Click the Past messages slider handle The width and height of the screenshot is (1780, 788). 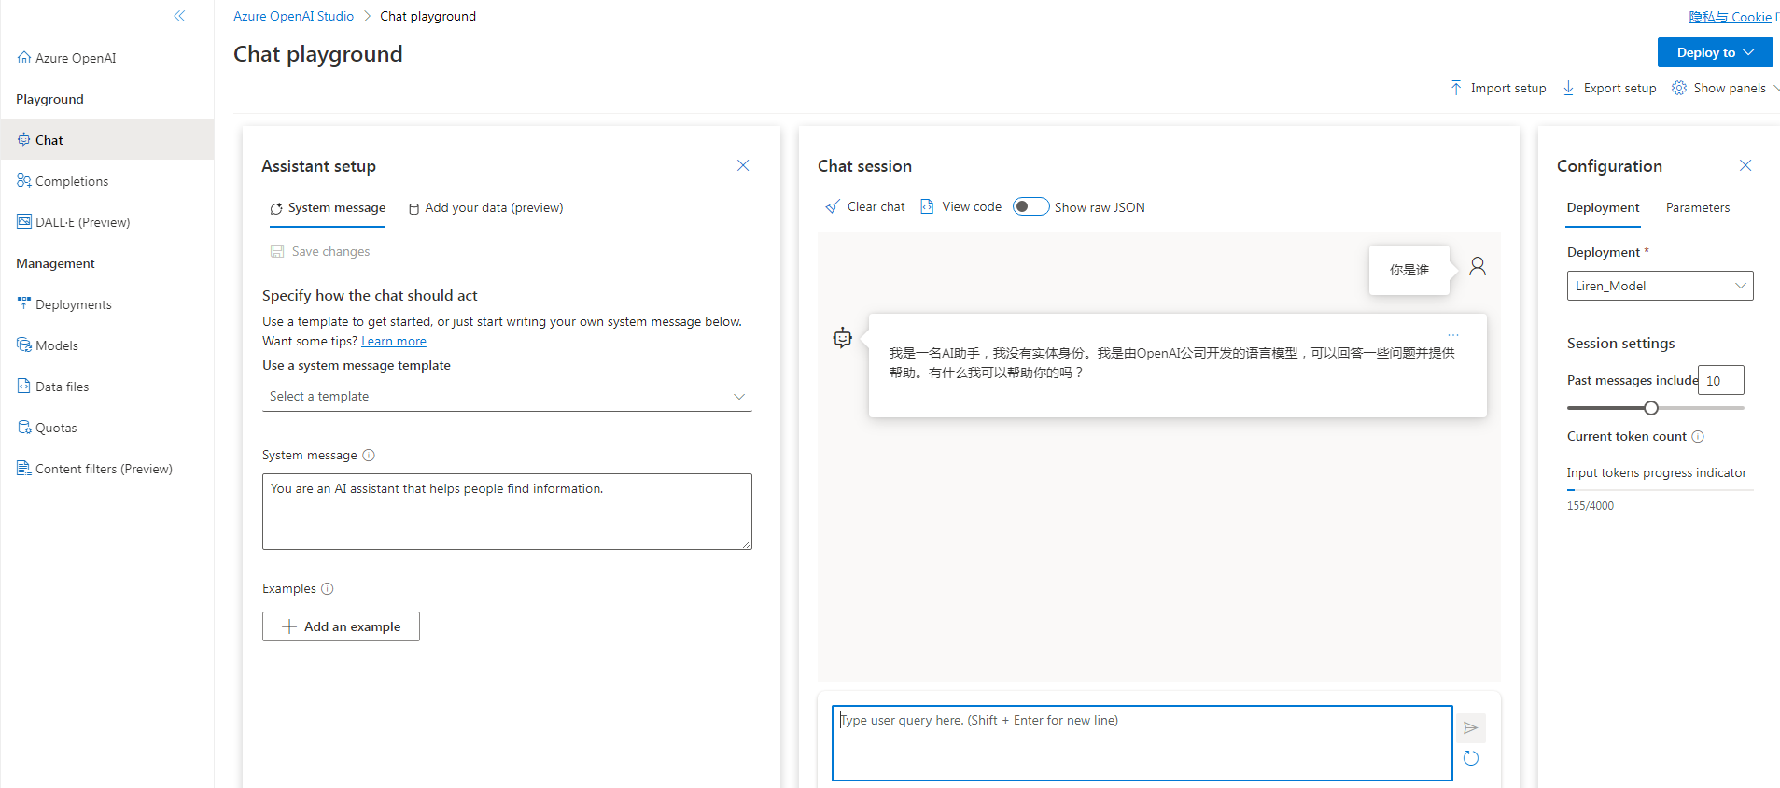[1651, 408]
